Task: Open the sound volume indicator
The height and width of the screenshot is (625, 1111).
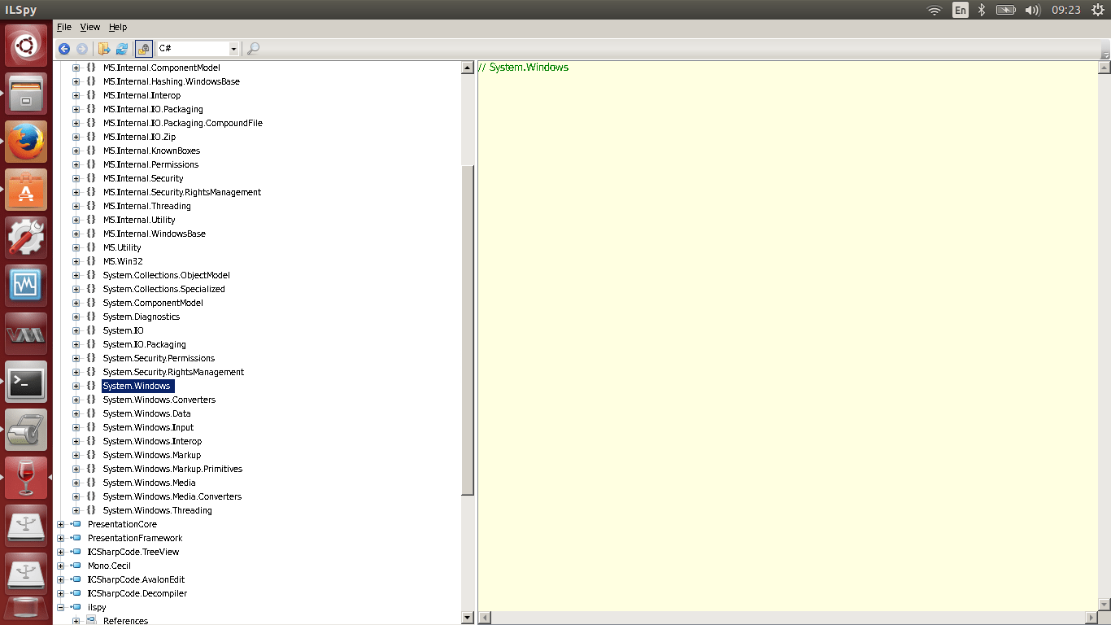Action: [x=1033, y=10]
